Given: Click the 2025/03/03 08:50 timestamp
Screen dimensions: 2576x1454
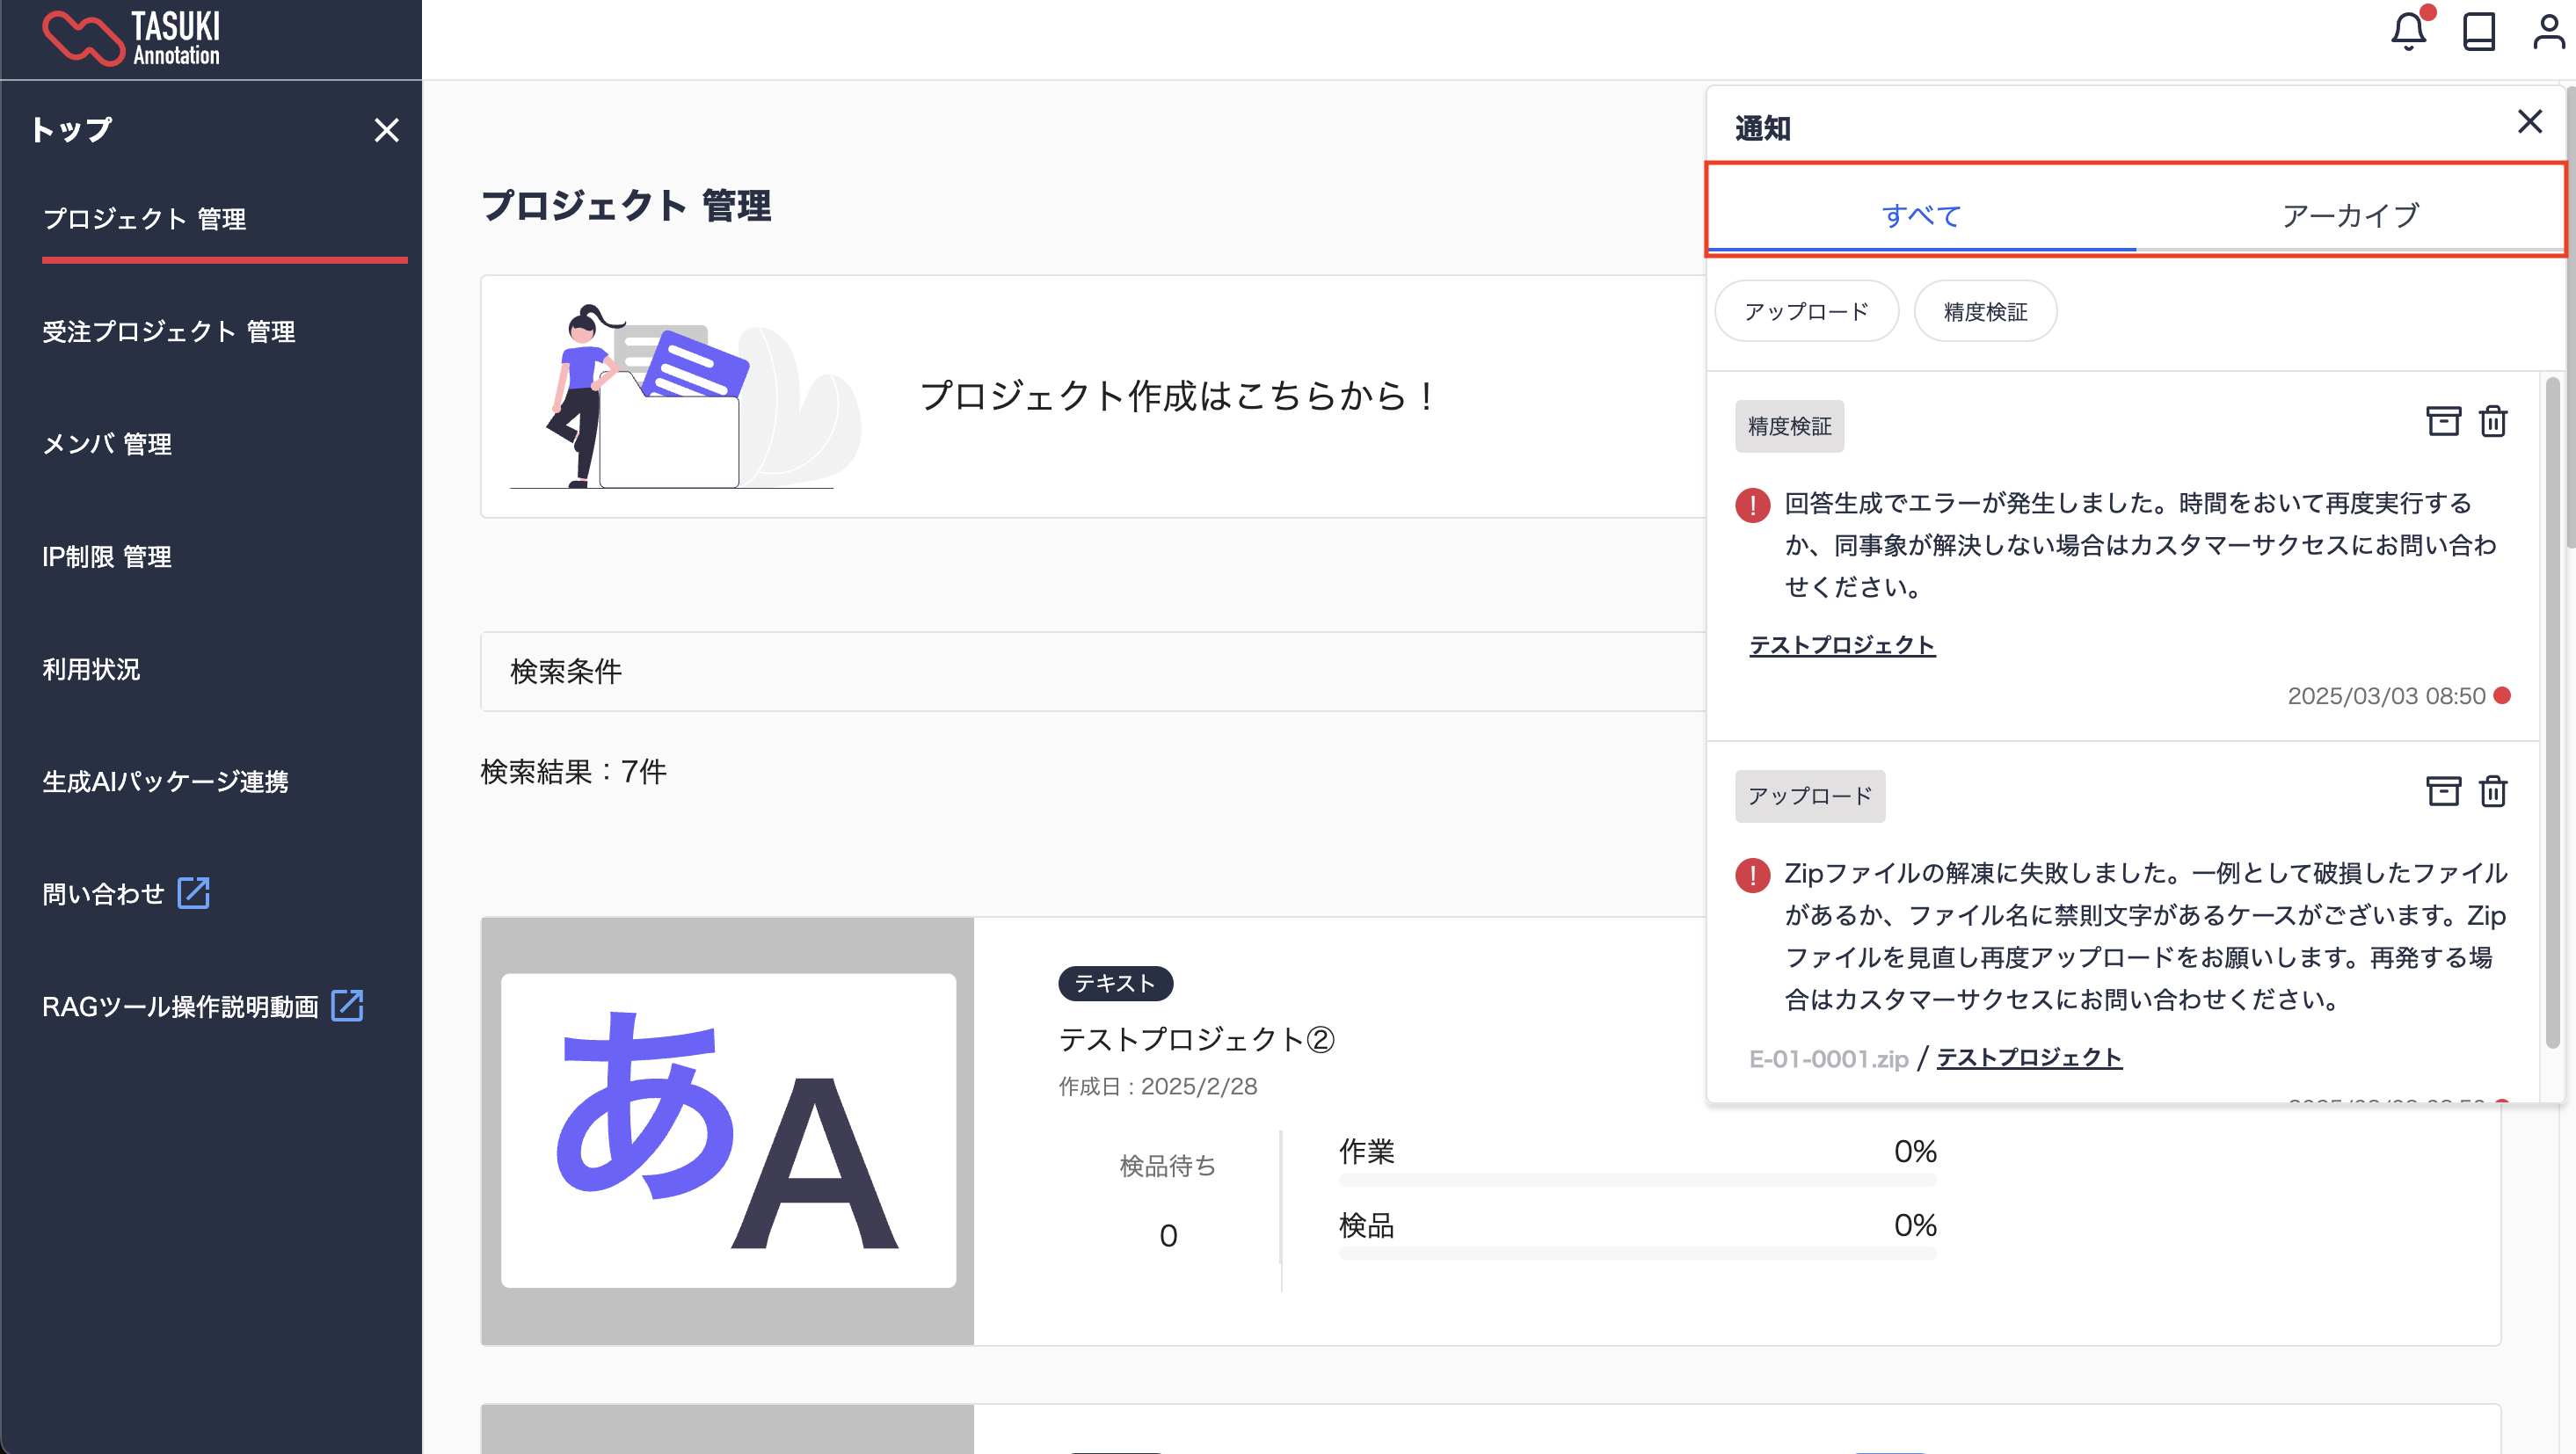Looking at the screenshot, I should [2386, 696].
